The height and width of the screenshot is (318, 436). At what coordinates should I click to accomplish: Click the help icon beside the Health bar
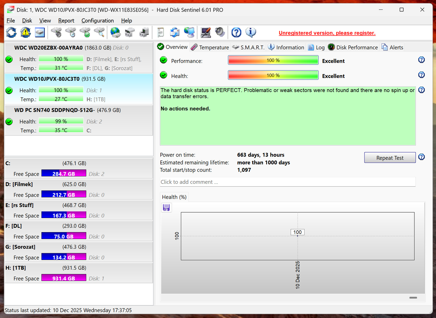point(421,75)
